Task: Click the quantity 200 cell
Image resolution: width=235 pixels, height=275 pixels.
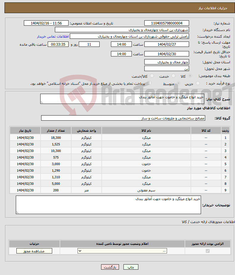Action: click(x=56, y=190)
